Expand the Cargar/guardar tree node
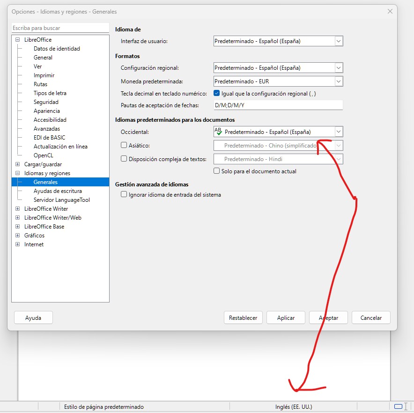The image size is (414, 413). coord(18,164)
